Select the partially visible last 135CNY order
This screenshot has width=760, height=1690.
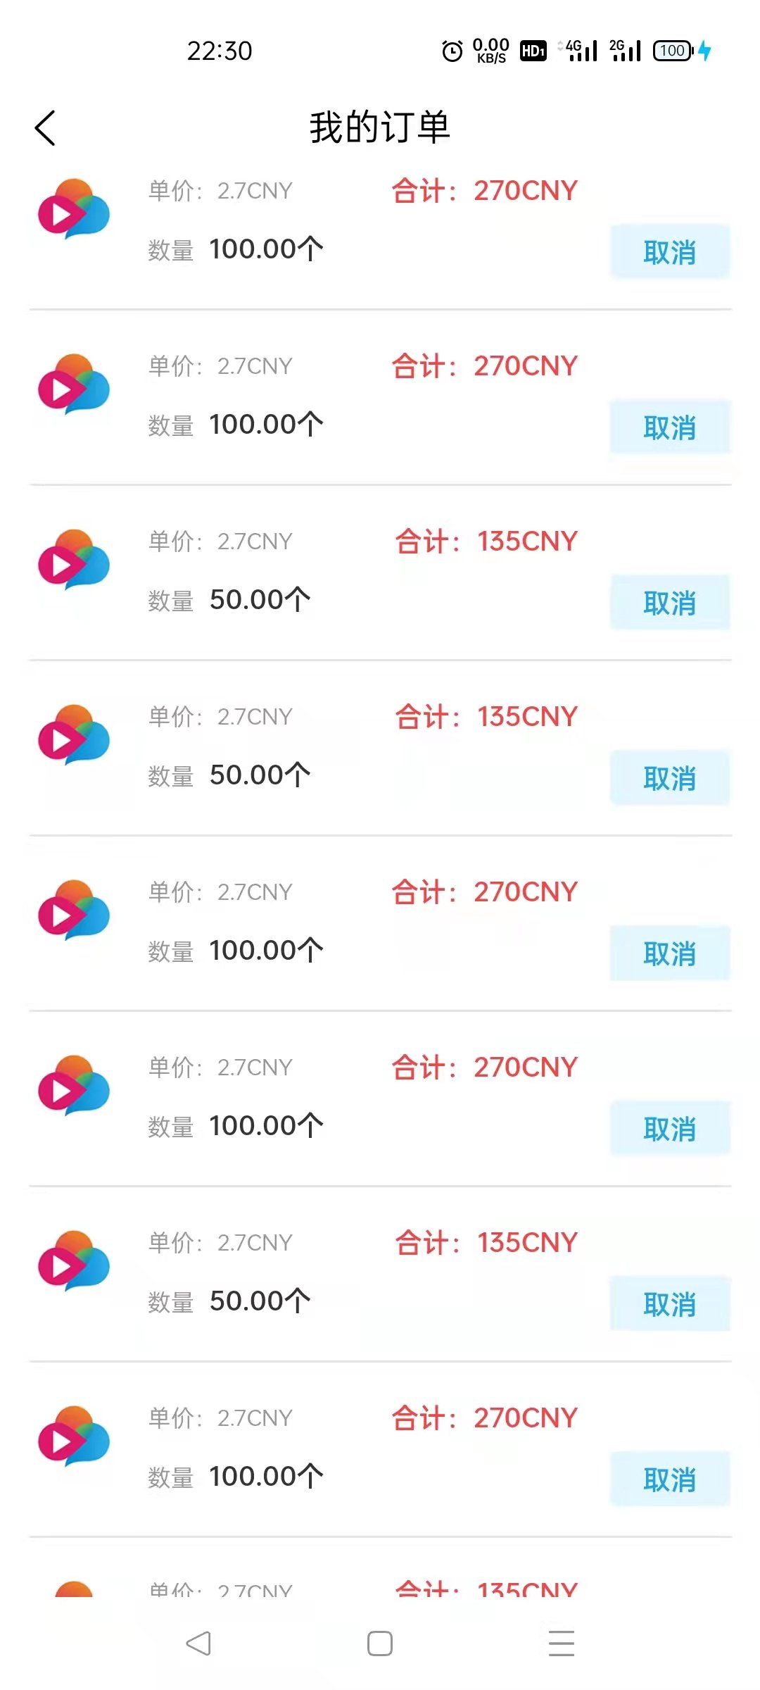pyautogui.click(x=380, y=1587)
